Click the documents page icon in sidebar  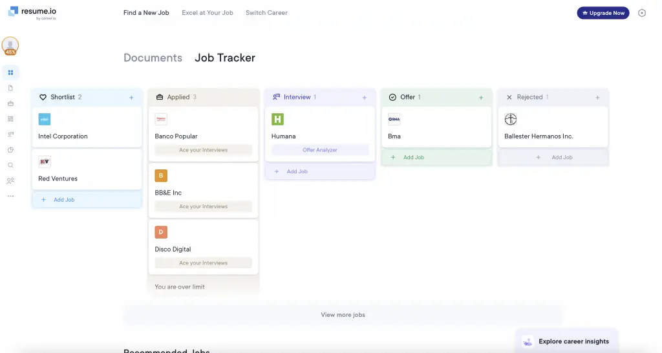(10, 88)
